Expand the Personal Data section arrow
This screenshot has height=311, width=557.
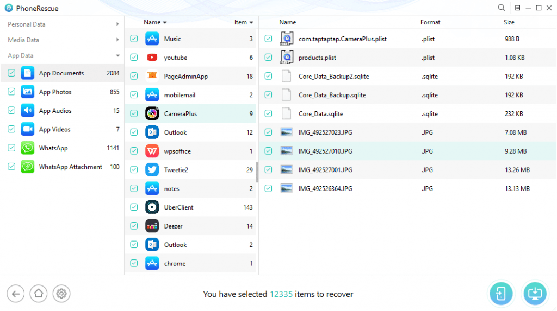[117, 24]
